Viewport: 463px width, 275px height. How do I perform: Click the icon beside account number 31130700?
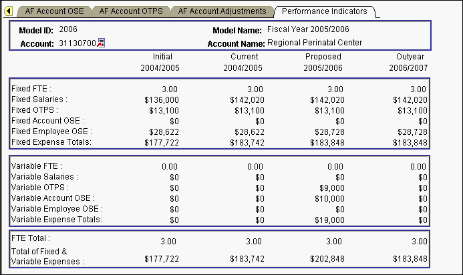(101, 43)
